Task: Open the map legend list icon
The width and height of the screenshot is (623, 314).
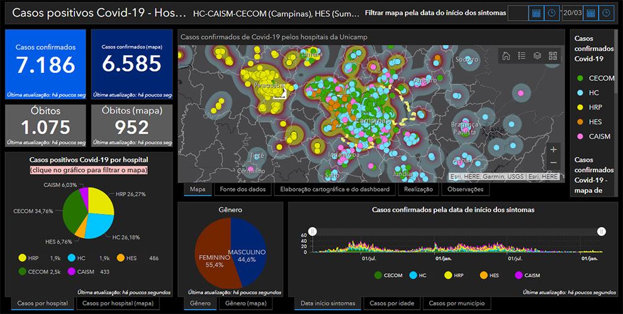Action: pos(522,55)
